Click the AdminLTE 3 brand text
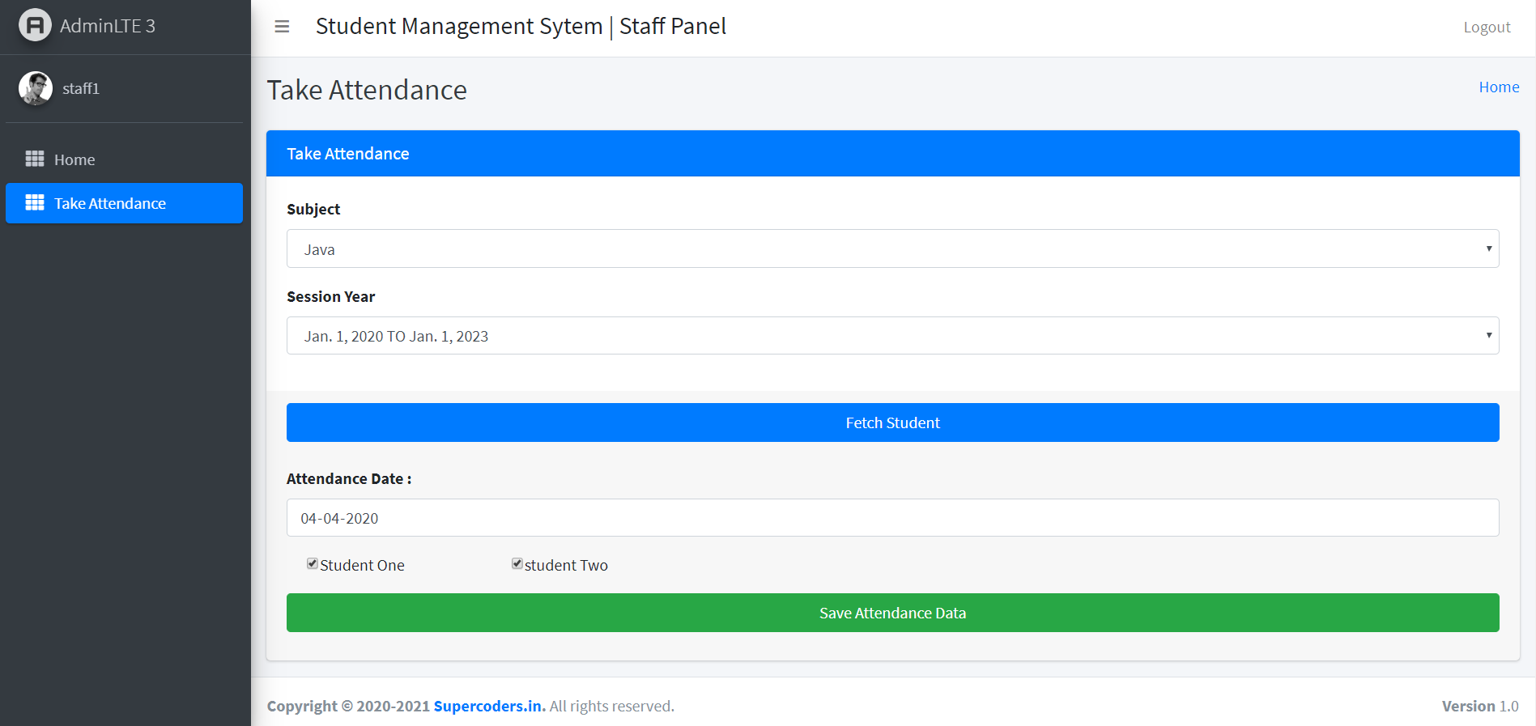The height and width of the screenshot is (726, 1536). (x=108, y=26)
